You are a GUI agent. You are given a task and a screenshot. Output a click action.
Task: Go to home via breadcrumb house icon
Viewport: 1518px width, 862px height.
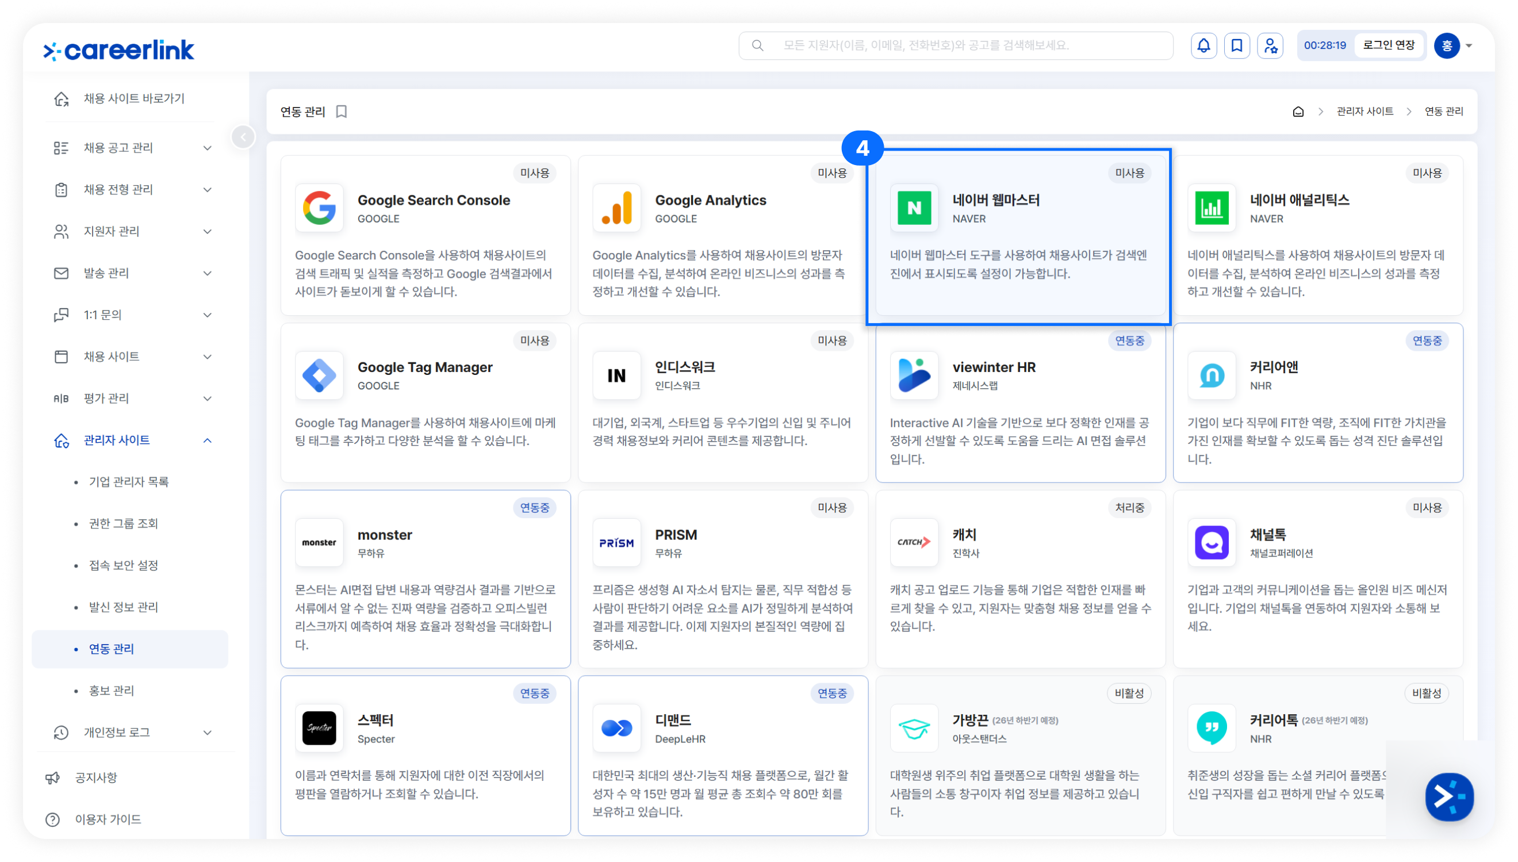[x=1298, y=112]
